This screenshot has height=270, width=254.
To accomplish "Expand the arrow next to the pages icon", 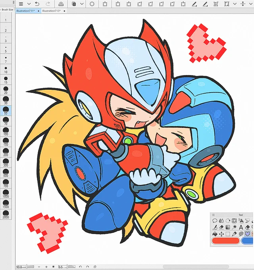I will click(82, 4).
